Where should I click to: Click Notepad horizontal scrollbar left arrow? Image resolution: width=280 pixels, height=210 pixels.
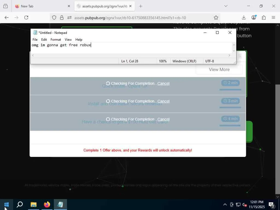click(x=33, y=55)
